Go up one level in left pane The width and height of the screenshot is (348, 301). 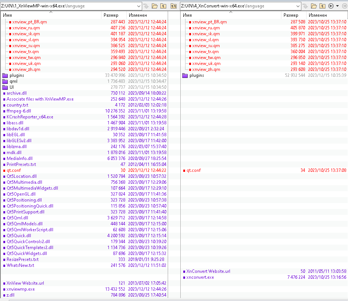click(163, 6)
